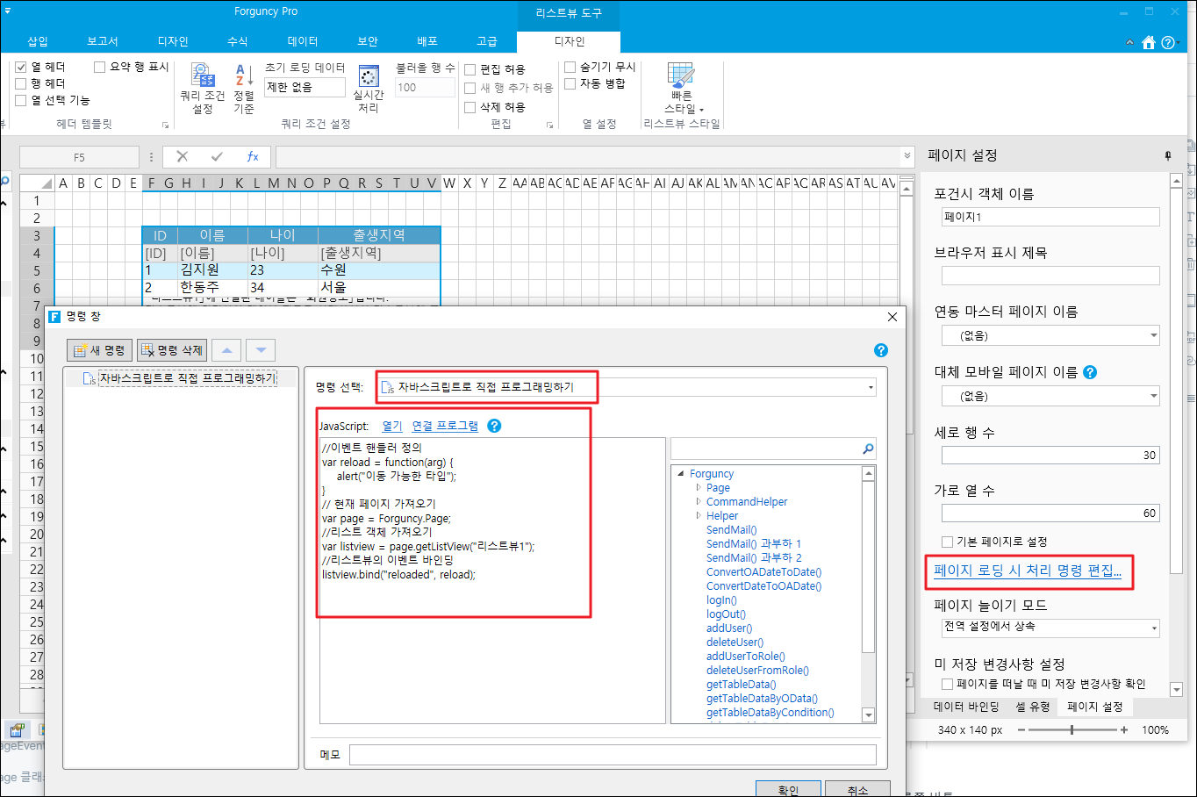Expand the Page node in the tree
The height and width of the screenshot is (797, 1197).
pyautogui.click(x=699, y=488)
